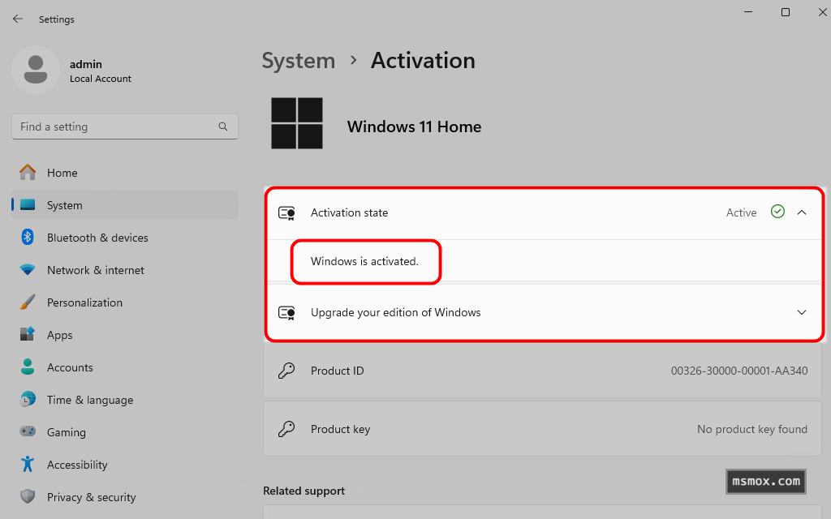Click the System breadcrumb link
This screenshot has width=831, height=519.
tap(298, 61)
